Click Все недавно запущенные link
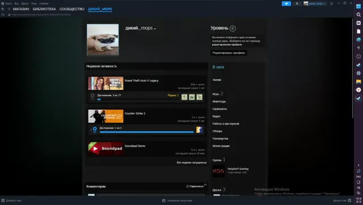 coord(192,162)
